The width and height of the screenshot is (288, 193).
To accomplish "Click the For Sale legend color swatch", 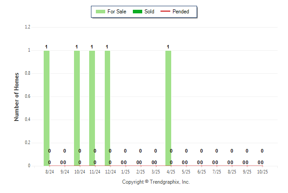I will pos(100,12).
